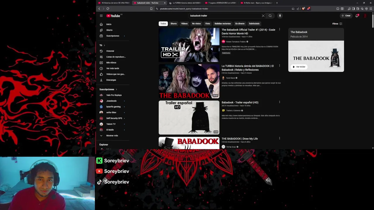Open Babadook - Trailer español (HD) title

(x=240, y=102)
